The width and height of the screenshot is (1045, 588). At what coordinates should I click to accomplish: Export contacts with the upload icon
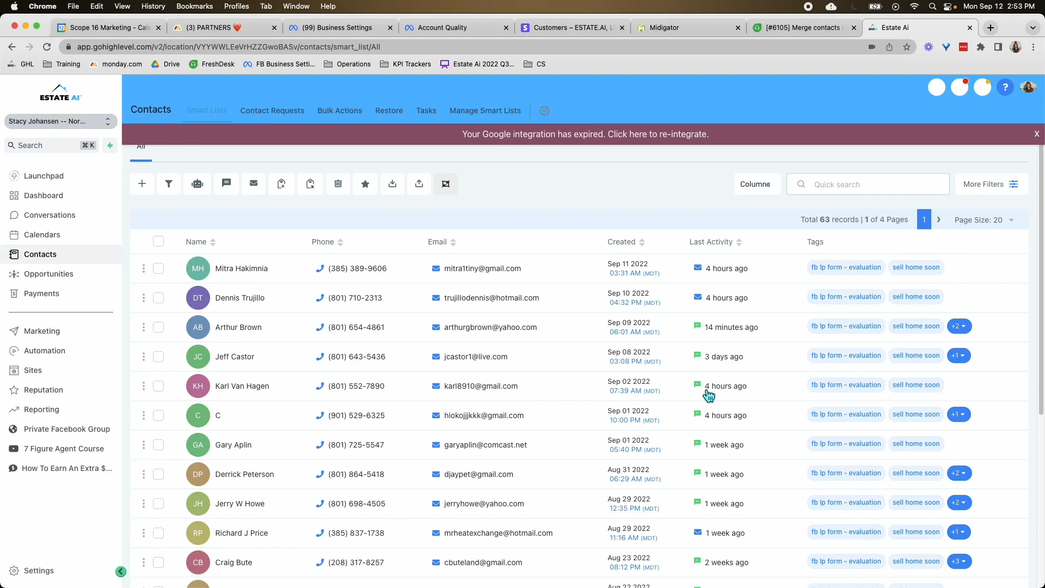(x=419, y=184)
